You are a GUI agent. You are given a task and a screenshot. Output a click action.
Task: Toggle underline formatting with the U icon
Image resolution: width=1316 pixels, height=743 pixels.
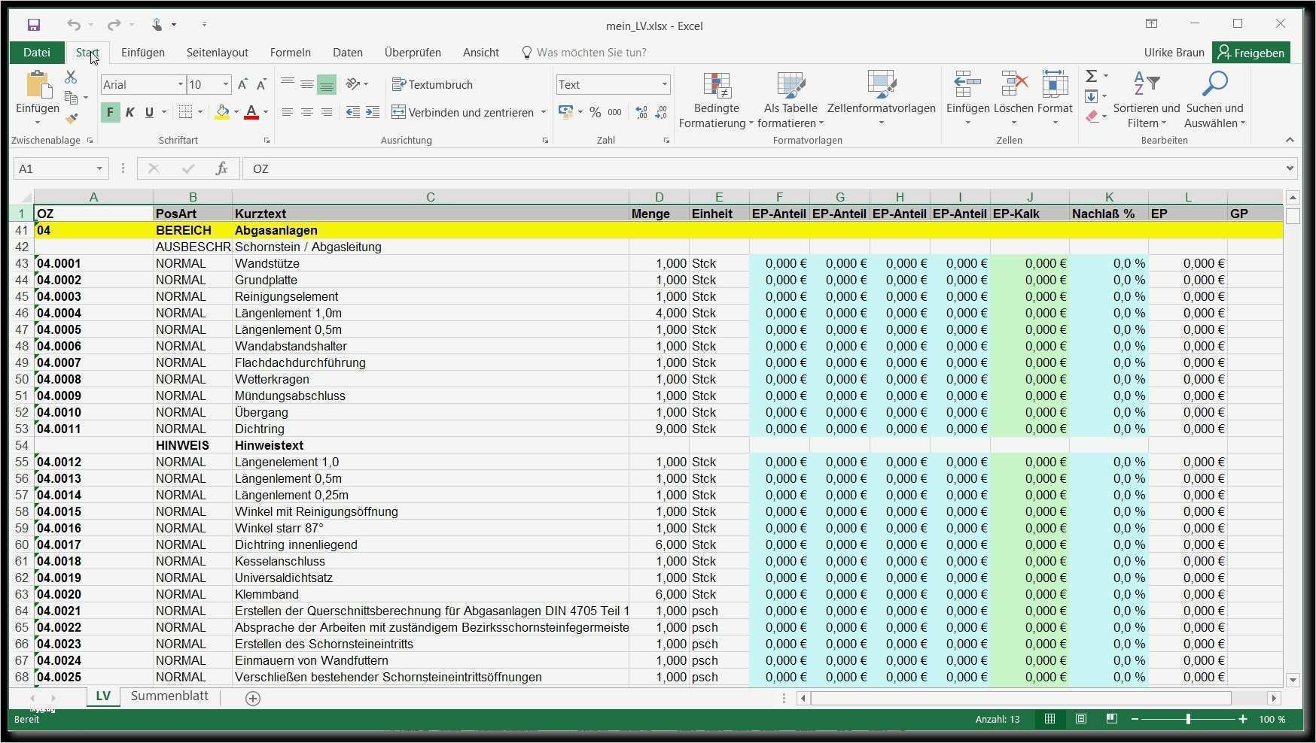[x=148, y=112]
